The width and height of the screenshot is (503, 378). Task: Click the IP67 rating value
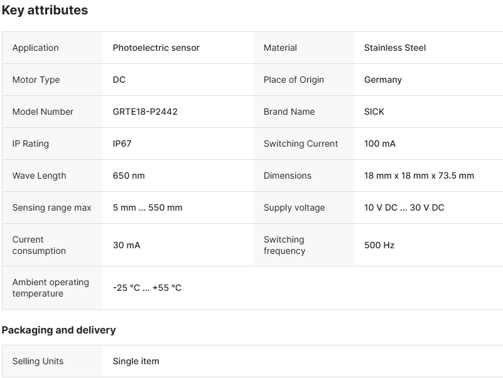coord(122,144)
